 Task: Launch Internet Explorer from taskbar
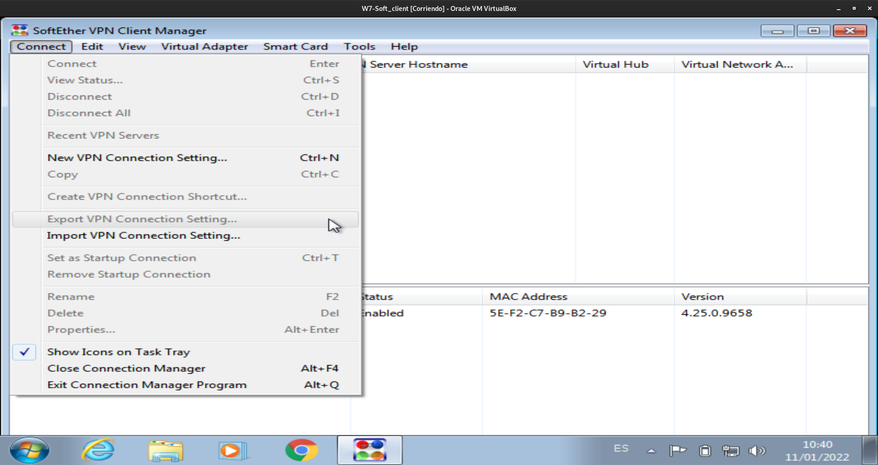pos(98,450)
